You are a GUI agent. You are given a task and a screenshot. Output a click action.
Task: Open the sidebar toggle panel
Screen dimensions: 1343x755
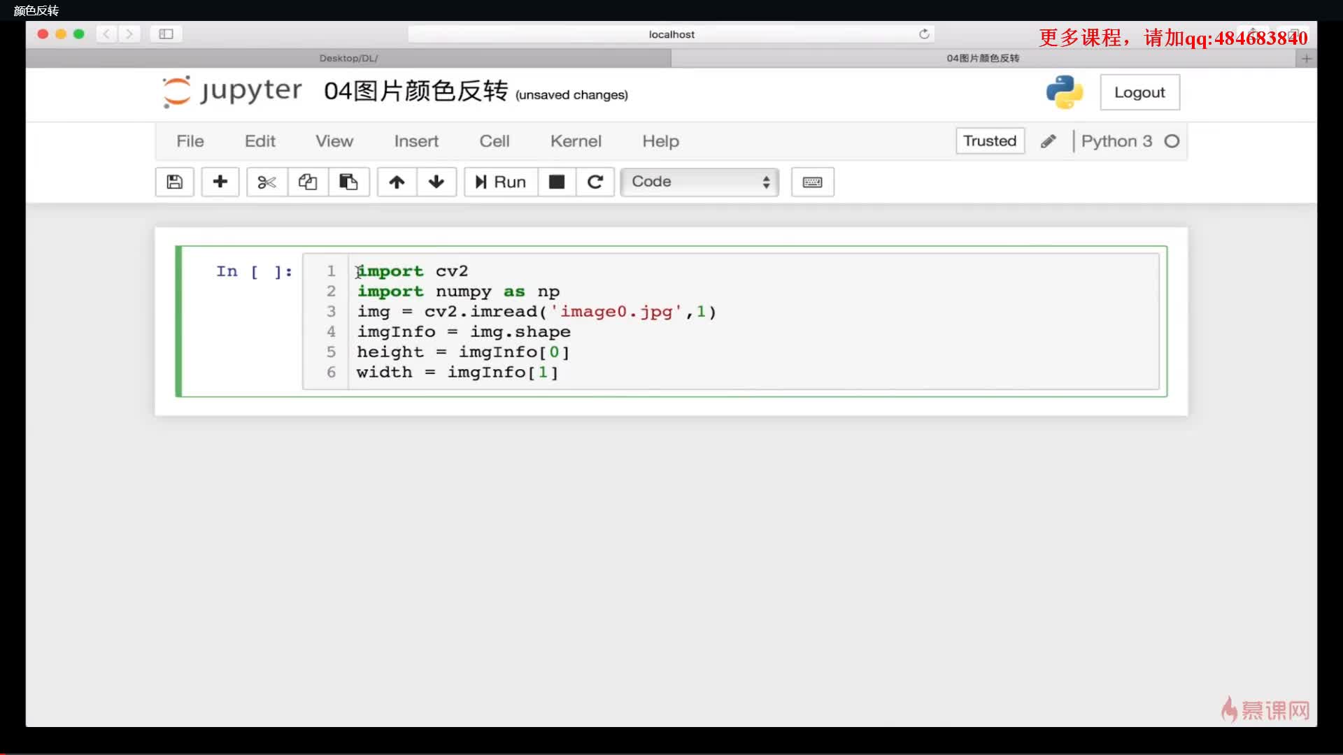point(166,34)
